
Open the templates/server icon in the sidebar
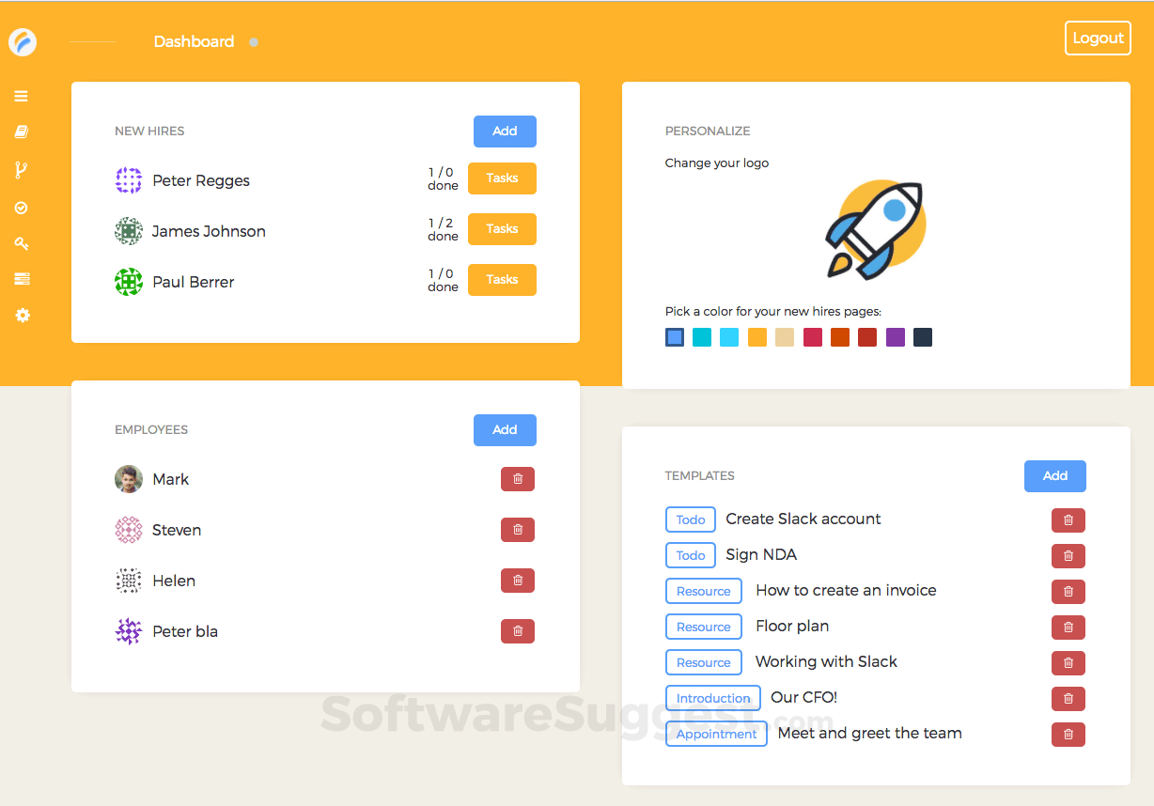[x=22, y=279]
